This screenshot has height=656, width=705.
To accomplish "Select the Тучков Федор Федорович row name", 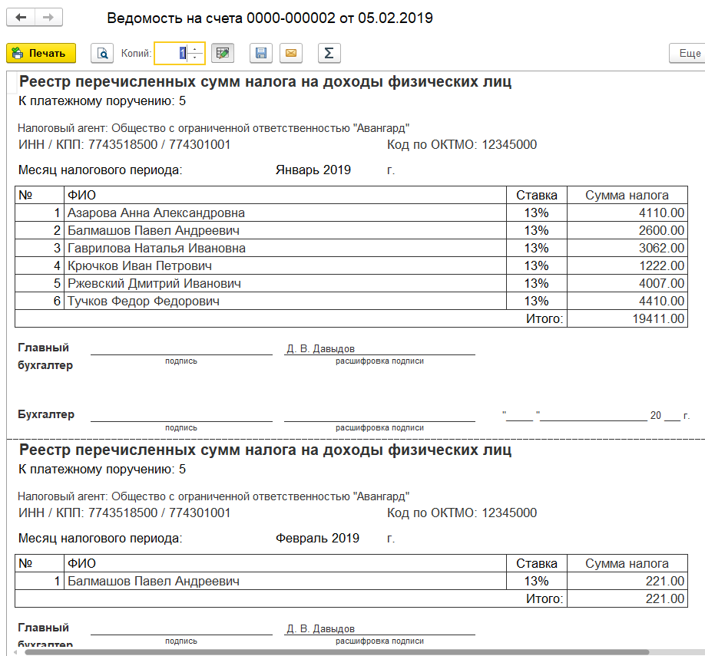I will pyautogui.click(x=144, y=302).
